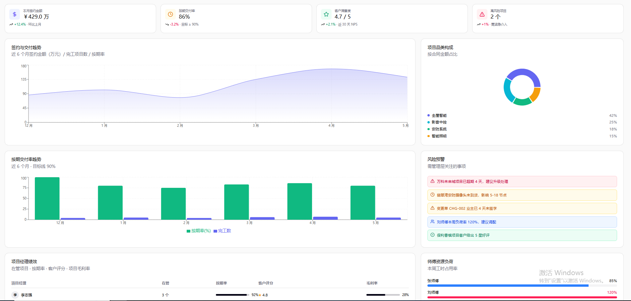Click the 师傅资源负荷 panel title
This screenshot has height=301, width=631.
440,262
